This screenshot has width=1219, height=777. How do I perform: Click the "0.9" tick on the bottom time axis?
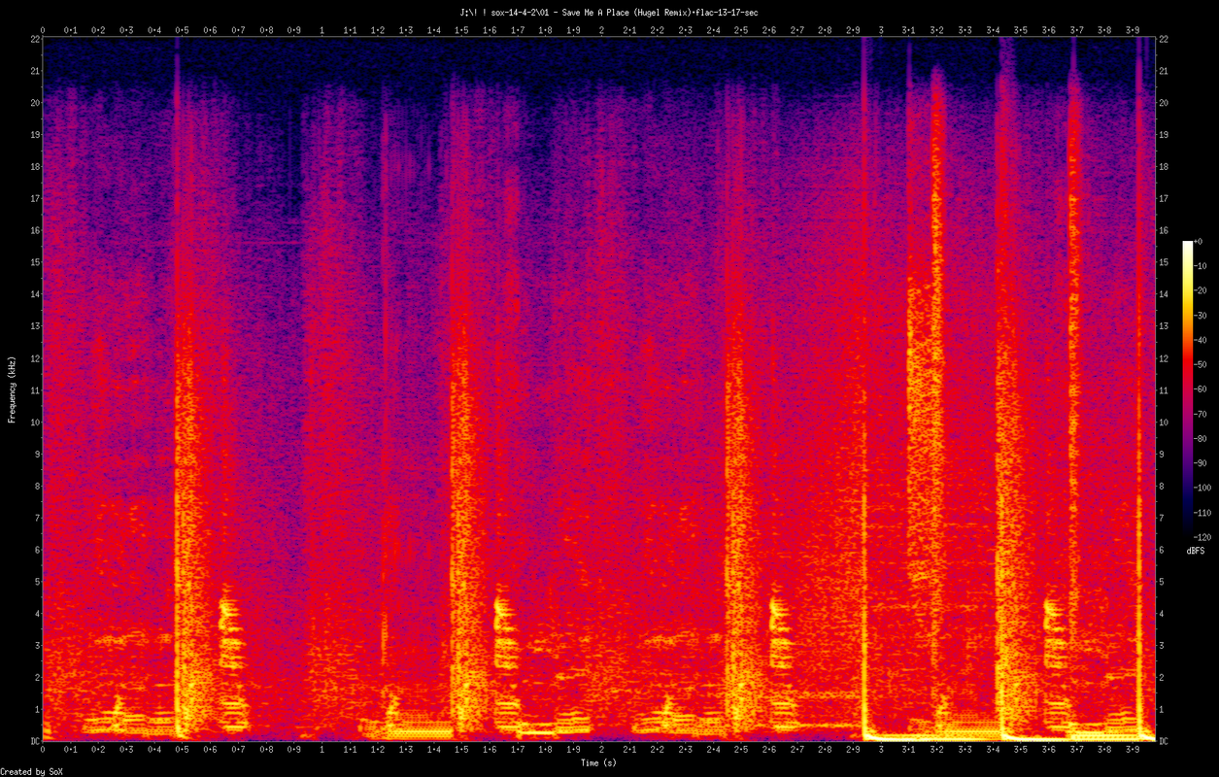[293, 750]
